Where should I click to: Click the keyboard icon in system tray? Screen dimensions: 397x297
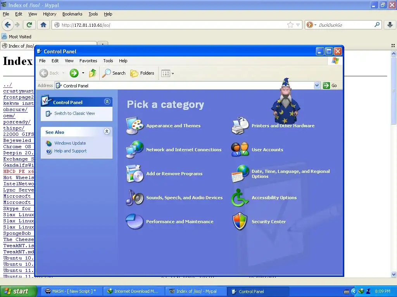[x=347, y=292]
